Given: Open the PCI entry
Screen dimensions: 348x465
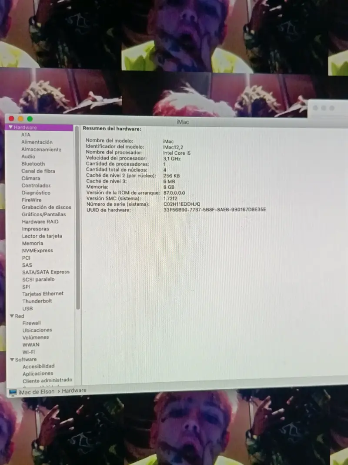Looking at the screenshot, I should 27,258.
